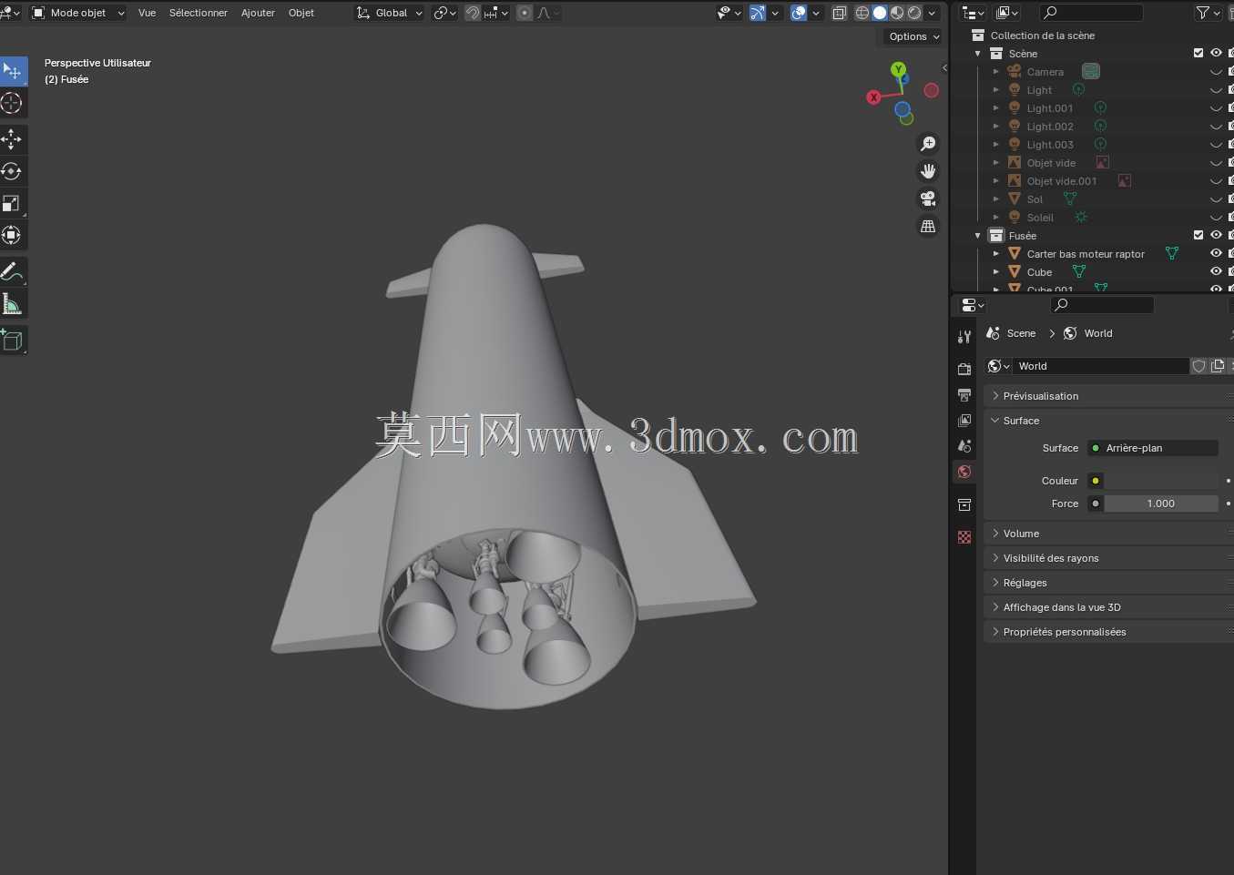Open the Objet menu

coord(301,13)
